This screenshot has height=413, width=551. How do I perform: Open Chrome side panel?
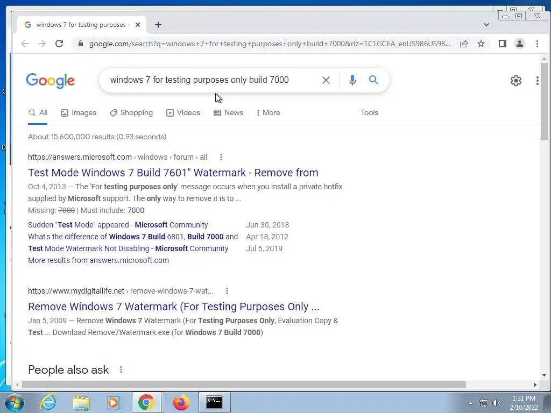(x=502, y=44)
